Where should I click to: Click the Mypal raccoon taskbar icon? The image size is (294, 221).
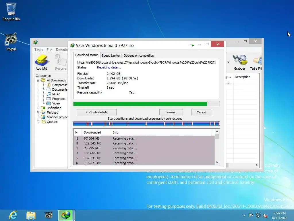[x=49, y=215]
